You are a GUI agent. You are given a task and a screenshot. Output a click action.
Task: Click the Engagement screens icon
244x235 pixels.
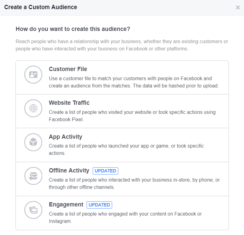coord(33,210)
